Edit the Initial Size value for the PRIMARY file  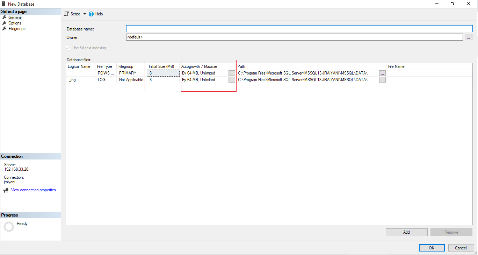pyautogui.click(x=162, y=73)
